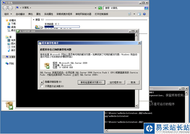Collapse details with Hide details (隐藏详细信息) arrow
Screen dimensions: 190x134
(x=42, y=82)
